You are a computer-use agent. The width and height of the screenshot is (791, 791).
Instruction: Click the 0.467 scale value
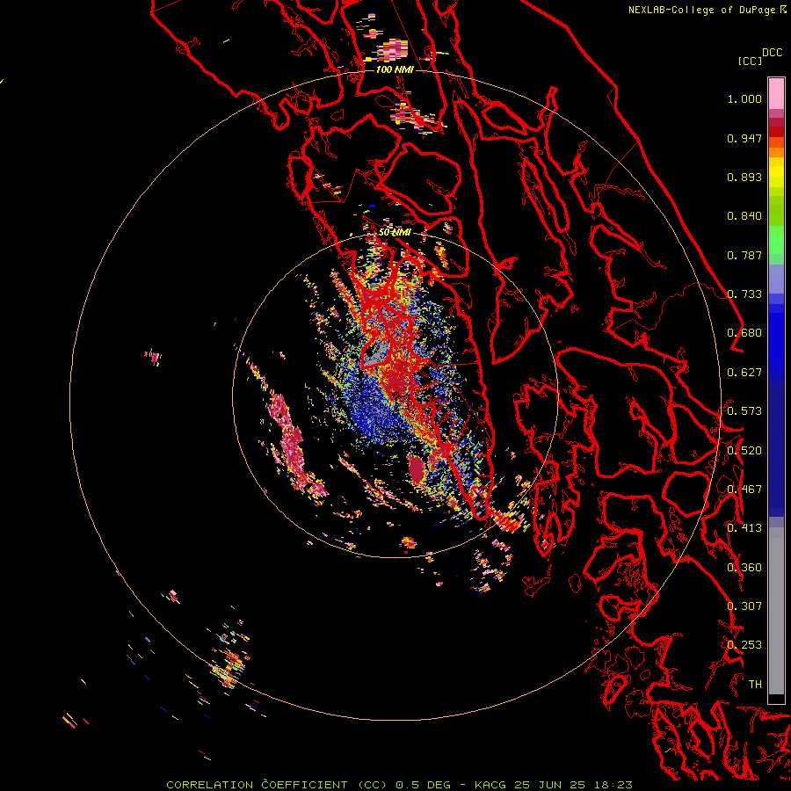744,489
